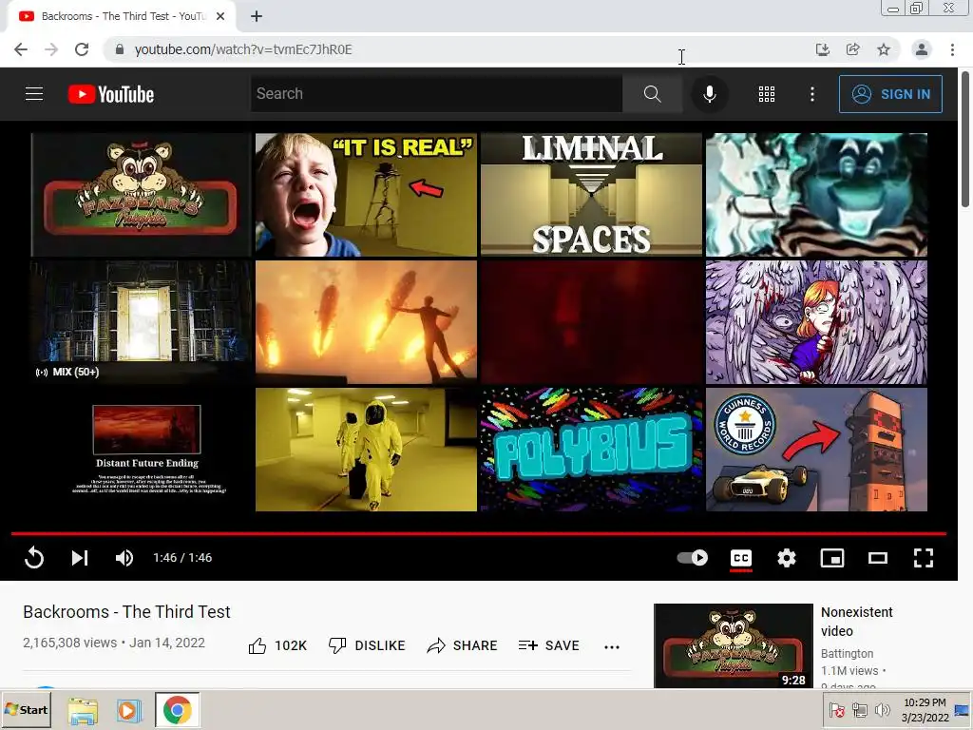973x730 pixels.
Task: Open the Fazbear's Frights end-screen thumbnail
Action: pos(141,194)
